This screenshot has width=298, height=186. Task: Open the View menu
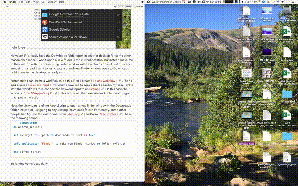pyautogui.click(x=36, y=2)
